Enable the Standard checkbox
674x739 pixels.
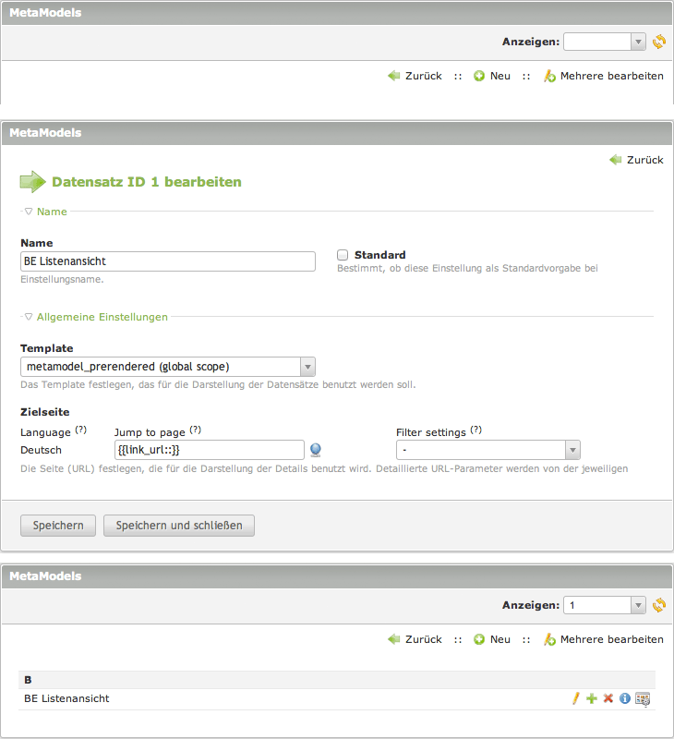click(343, 255)
